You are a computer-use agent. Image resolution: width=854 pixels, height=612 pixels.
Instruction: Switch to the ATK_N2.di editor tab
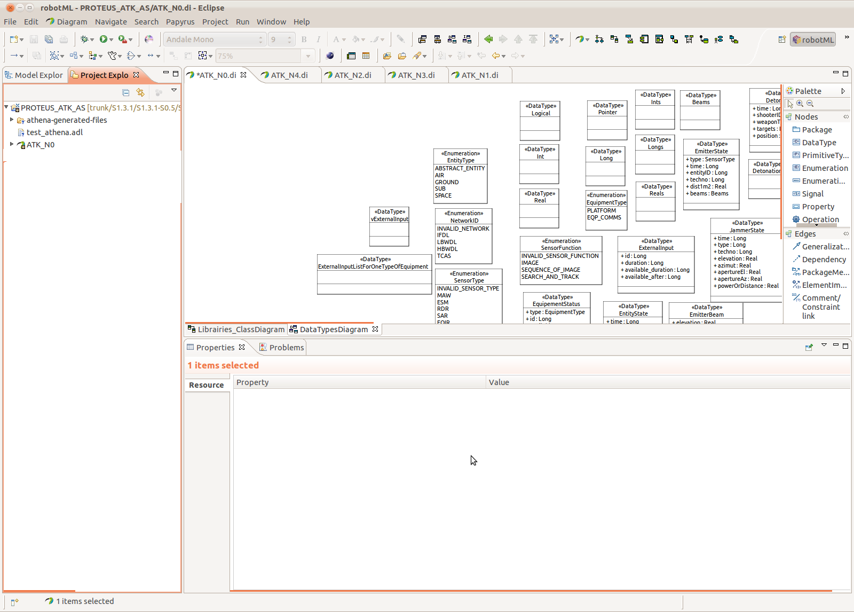tap(352, 75)
